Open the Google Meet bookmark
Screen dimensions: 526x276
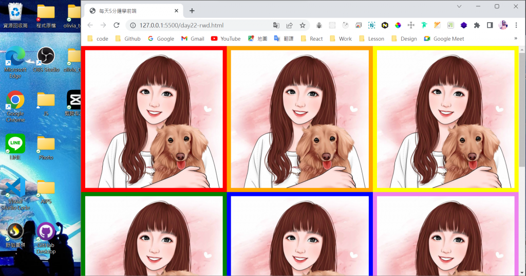pyautogui.click(x=444, y=39)
